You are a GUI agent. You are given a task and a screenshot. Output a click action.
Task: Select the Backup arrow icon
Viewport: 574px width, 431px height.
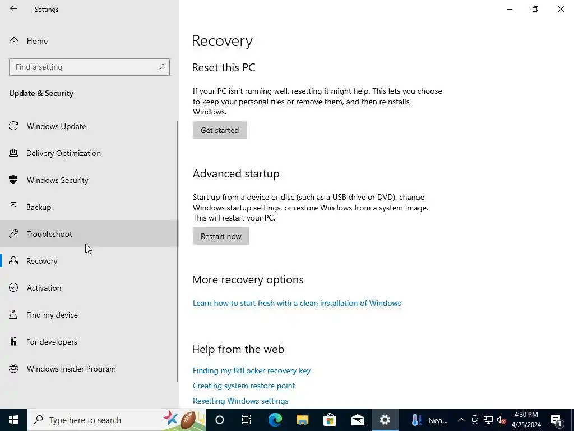pyautogui.click(x=13, y=207)
